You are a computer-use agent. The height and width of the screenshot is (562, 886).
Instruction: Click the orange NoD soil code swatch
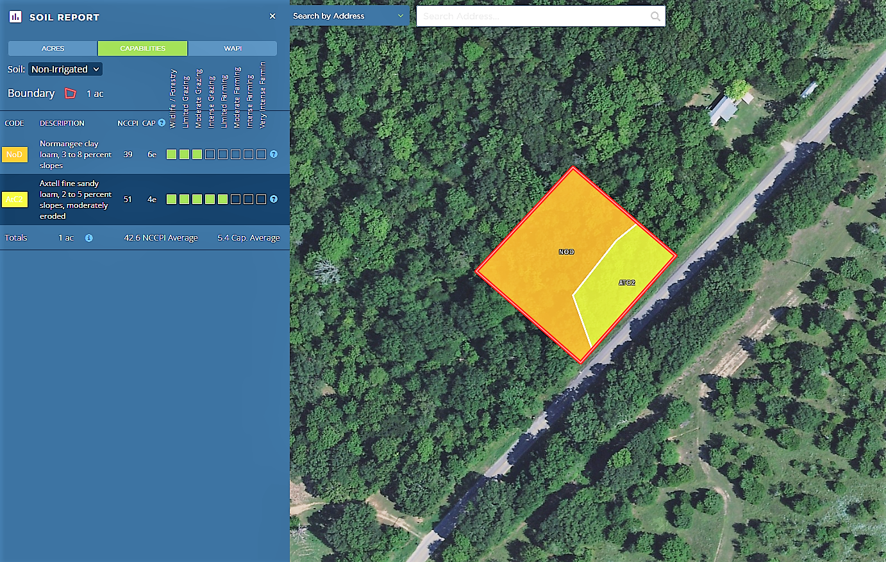(x=15, y=155)
